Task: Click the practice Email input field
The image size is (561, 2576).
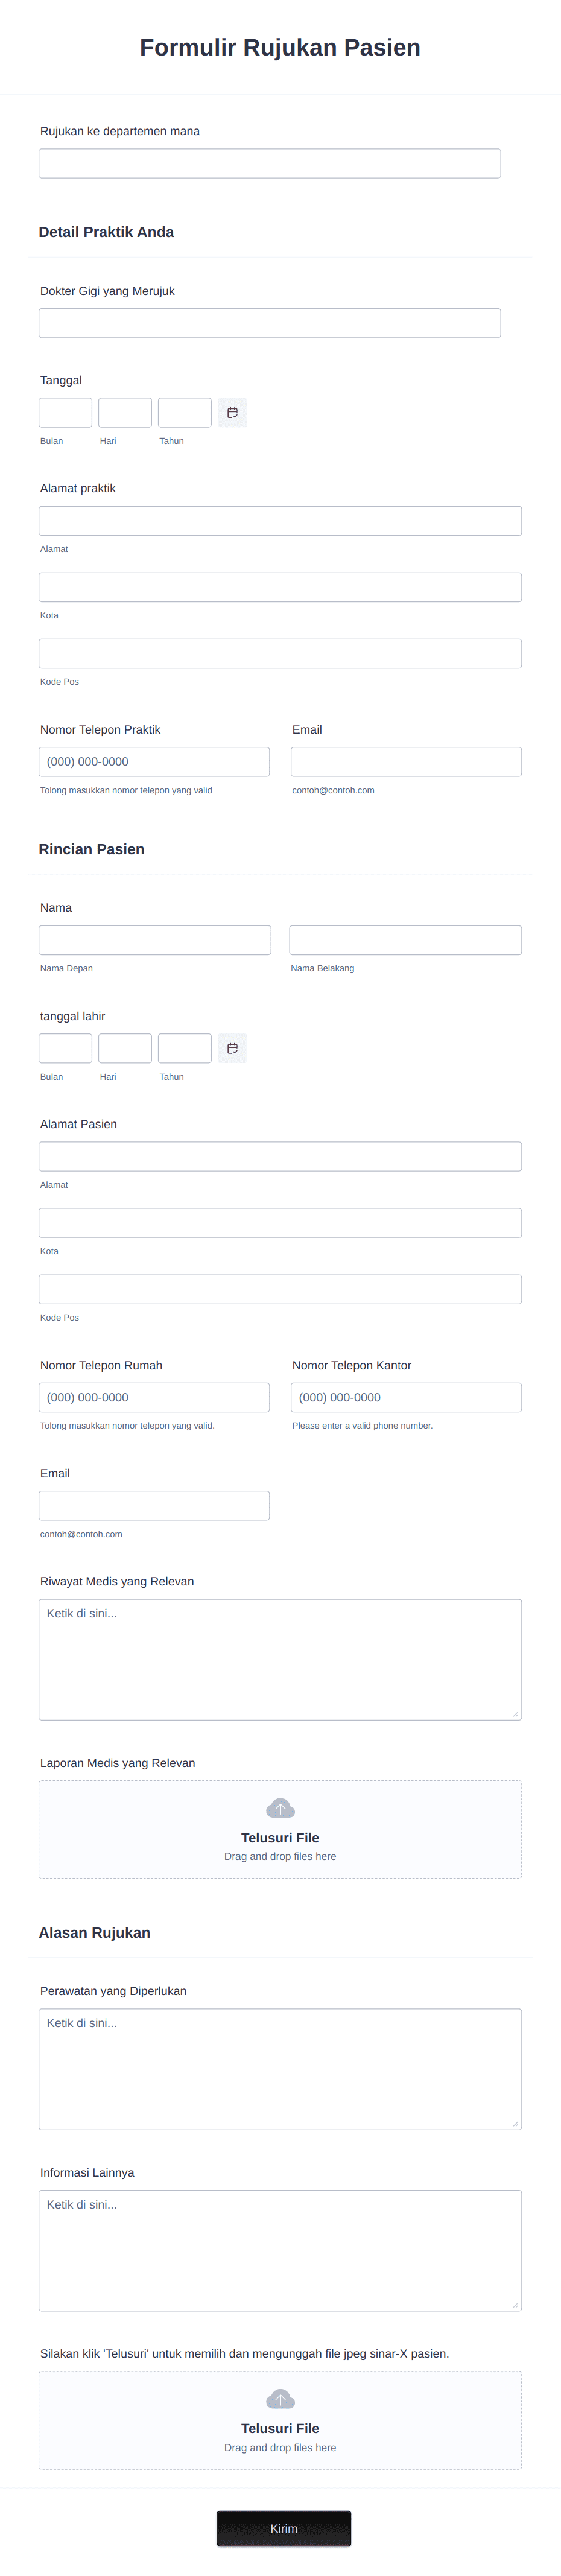Action: (406, 762)
